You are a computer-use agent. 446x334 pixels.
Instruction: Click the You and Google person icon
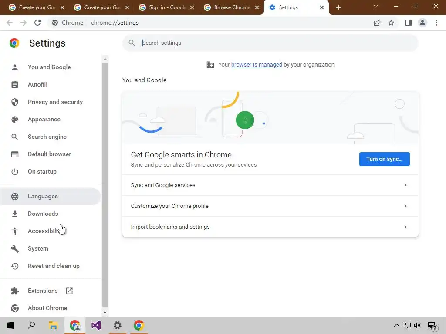click(x=14, y=67)
